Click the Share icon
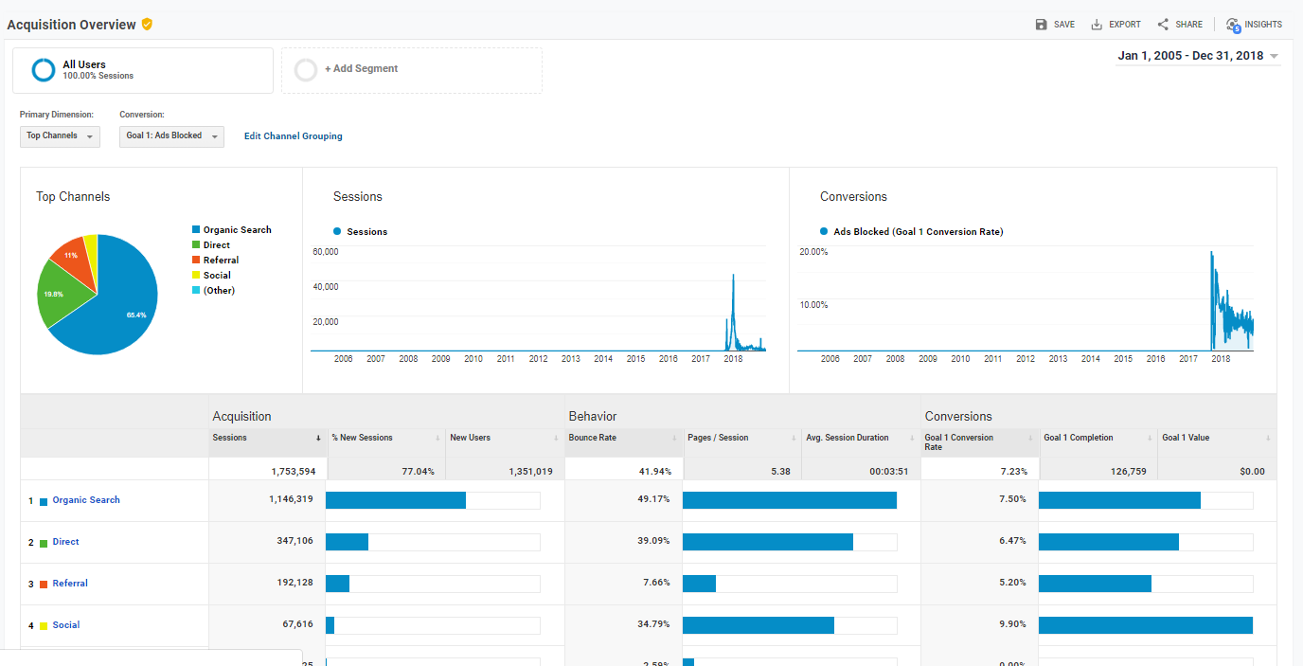The width and height of the screenshot is (1303, 666). (x=1163, y=25)
